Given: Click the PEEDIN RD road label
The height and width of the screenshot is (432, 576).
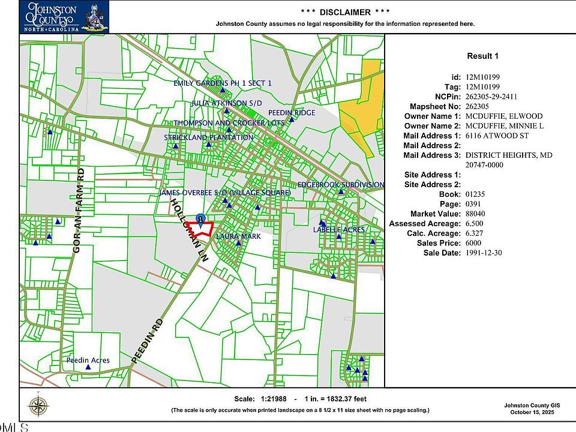Looking at the screenshot, I should (x=147, y=340).
